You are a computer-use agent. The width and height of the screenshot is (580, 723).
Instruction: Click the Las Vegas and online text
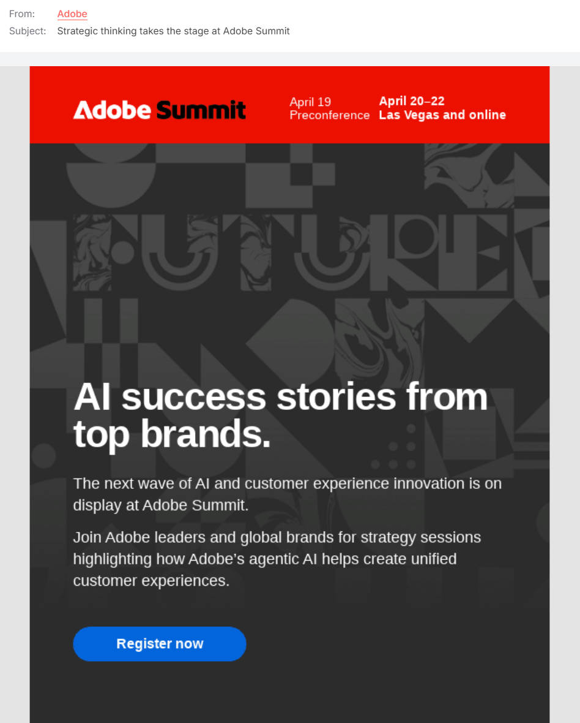pos(442,115)
